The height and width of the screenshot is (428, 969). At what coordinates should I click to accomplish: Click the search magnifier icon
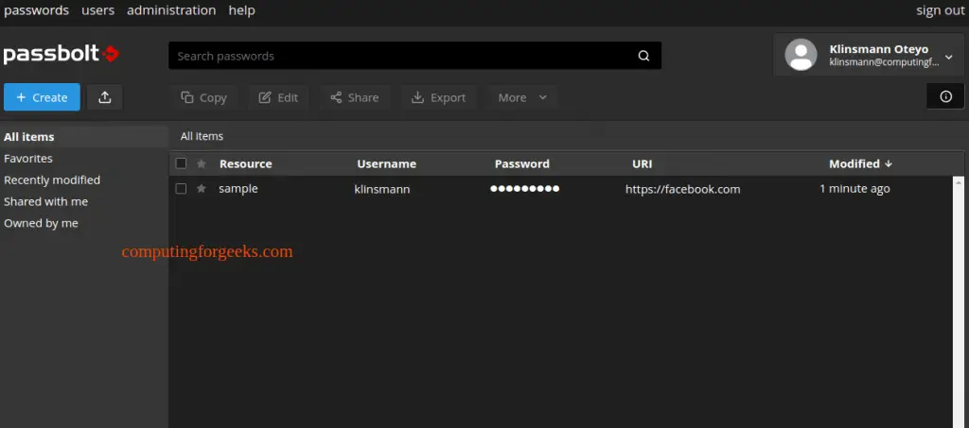[x=643, y=56]
